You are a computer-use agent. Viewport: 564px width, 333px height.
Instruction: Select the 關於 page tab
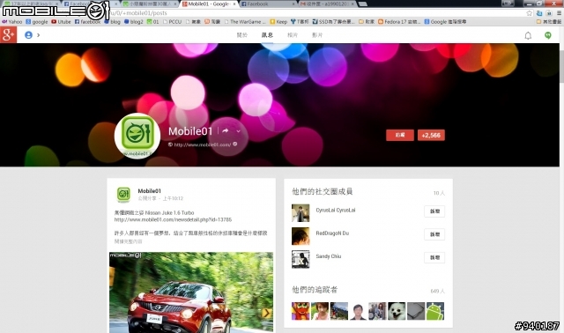pos(241,35)
